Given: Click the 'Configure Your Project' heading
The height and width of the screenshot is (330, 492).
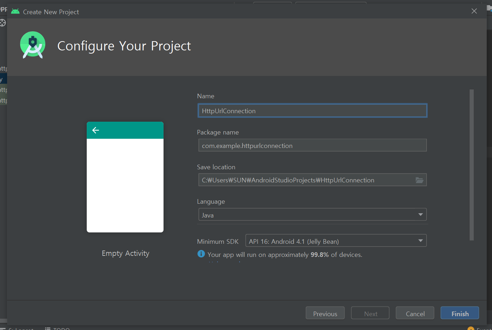Looking at the screenshot, I should pyautogui.click(x=124, y=46).
